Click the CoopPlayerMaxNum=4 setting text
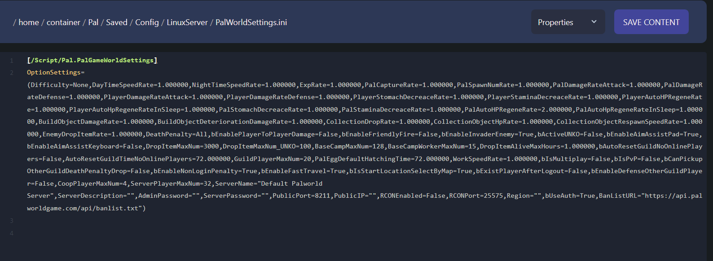 click(92, 183)
